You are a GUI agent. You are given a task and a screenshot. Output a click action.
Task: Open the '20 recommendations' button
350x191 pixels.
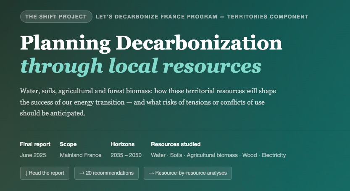tap(106, 173)
